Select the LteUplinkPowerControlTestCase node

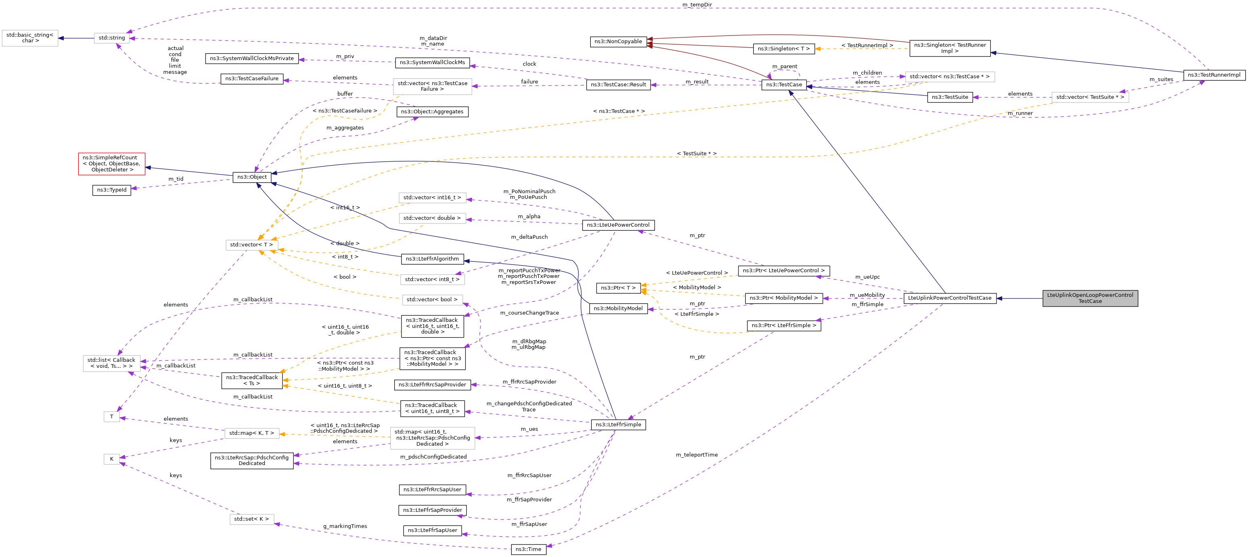tap(950, 298)
